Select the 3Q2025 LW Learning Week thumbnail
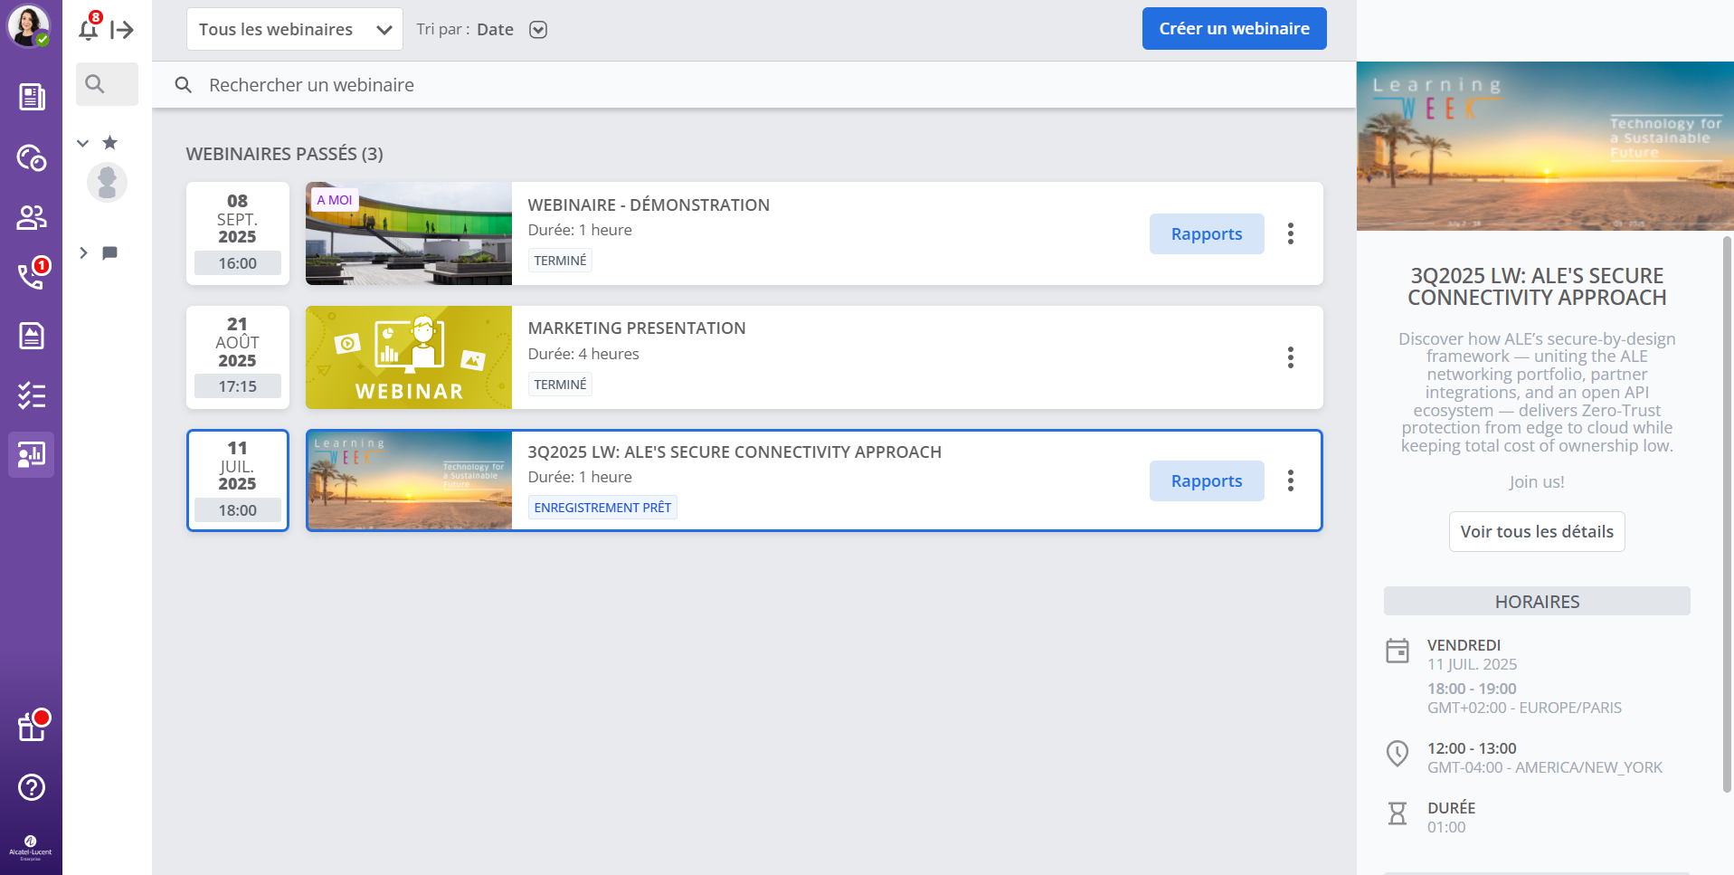This screenshot has width=1734, height=875. coord(410,480)
